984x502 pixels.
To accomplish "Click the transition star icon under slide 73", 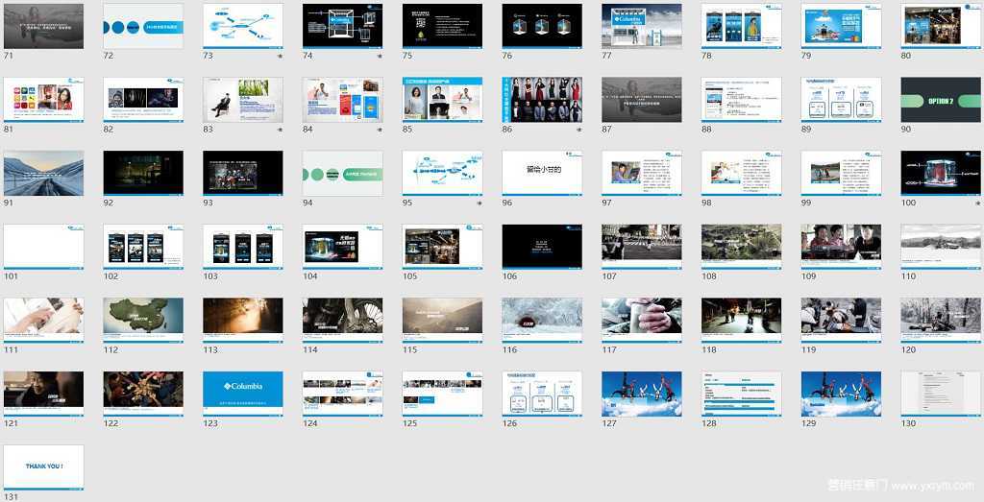I will [280, 57].
